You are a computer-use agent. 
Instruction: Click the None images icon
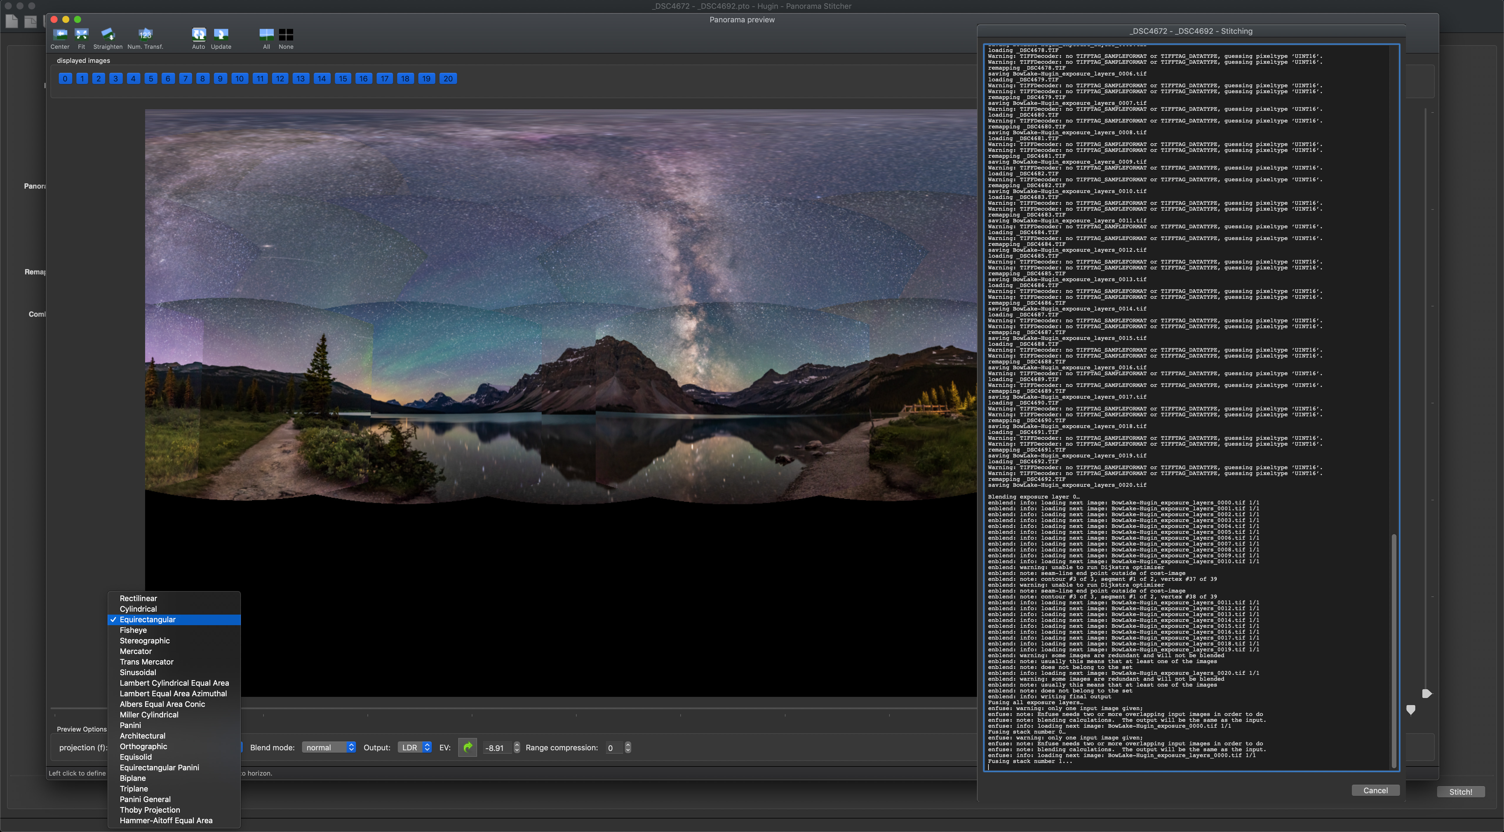[x=286, y=34]
